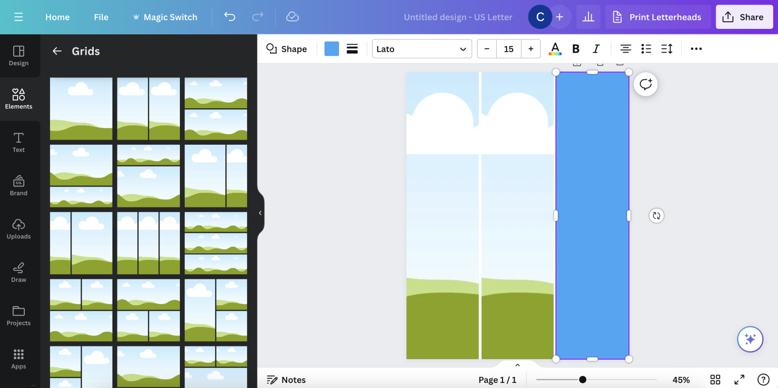This screenshot has height=388, width=778.
Task: Select the three-column vertical grid thumbnail
Action: (x=148, y=243)
